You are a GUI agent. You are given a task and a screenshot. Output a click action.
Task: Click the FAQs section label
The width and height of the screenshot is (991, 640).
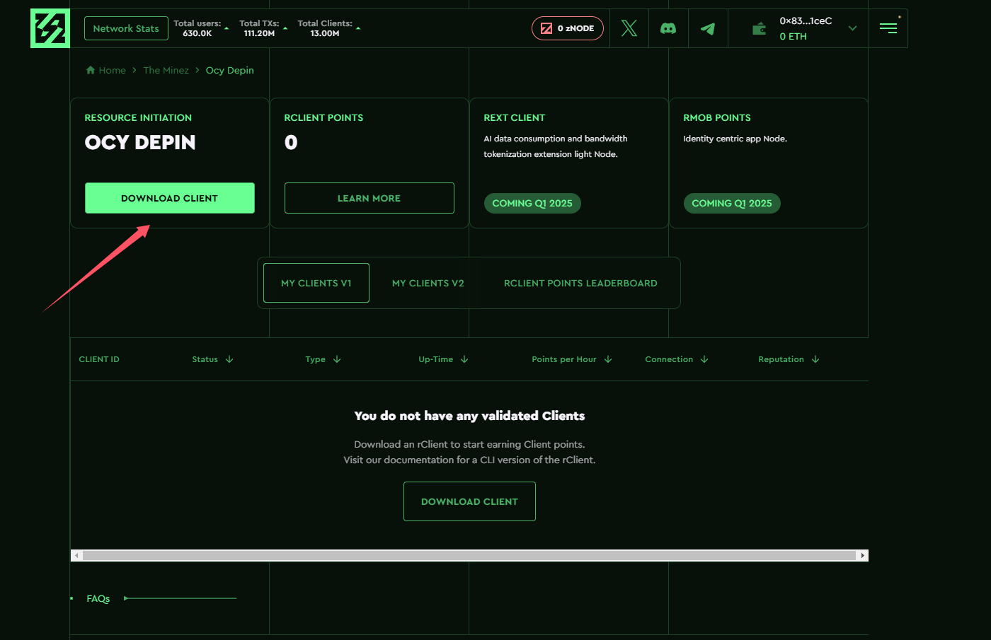click(98, 598)
